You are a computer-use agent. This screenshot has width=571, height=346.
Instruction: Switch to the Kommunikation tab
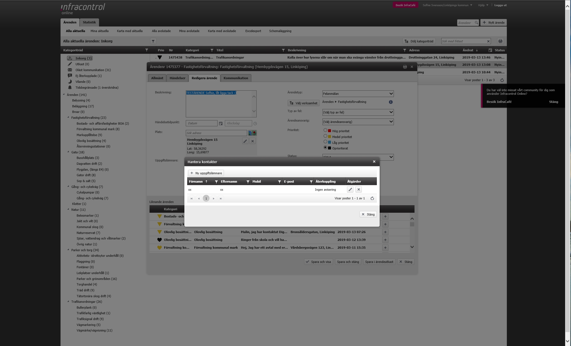(236, 78)
